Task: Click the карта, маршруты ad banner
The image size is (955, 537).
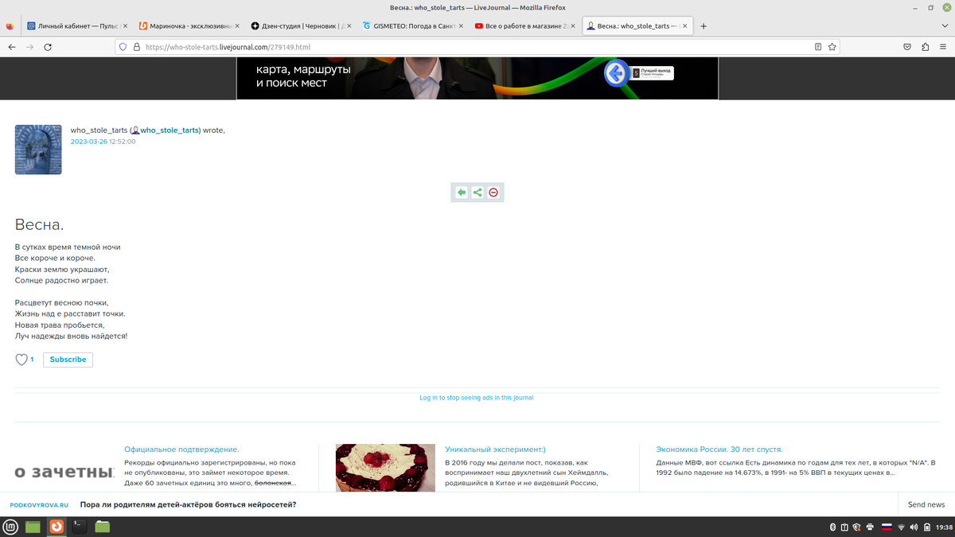Action: point(477,78)
